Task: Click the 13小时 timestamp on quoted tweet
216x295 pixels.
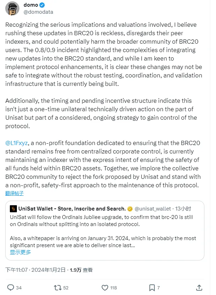Action: click(x=184, y=209)
